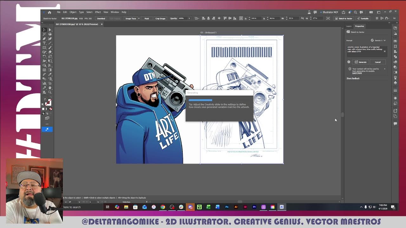406x228 pixels.
Task: Open the Learn more link
Action: pyautogui.click(x=357, y=73)
